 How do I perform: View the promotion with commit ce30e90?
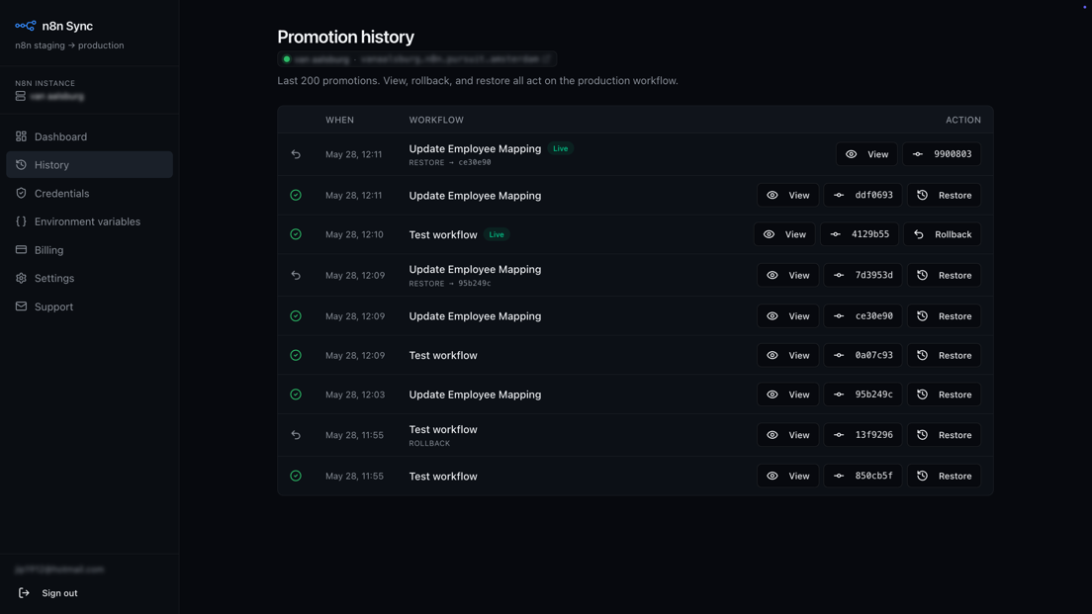[787, 316]
